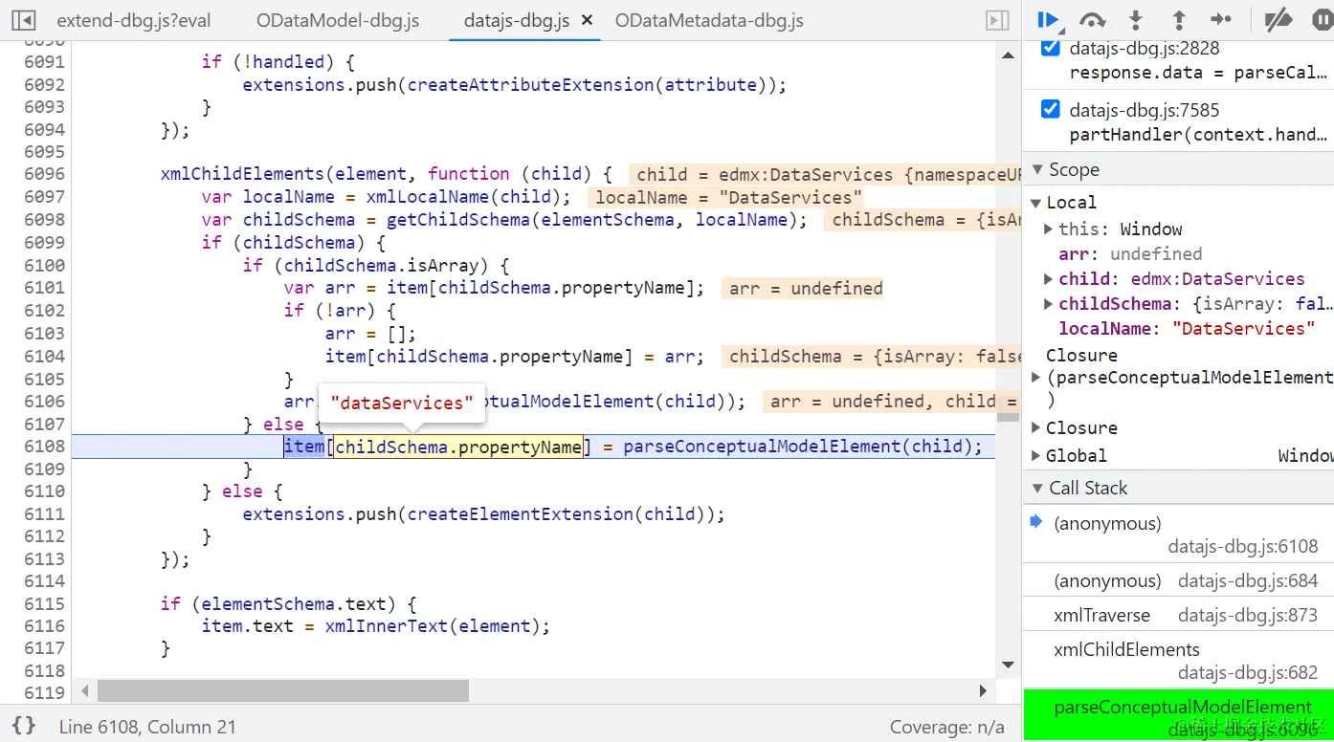
Task: Click scroll-down arrow of code editor
Action: 1008,665
